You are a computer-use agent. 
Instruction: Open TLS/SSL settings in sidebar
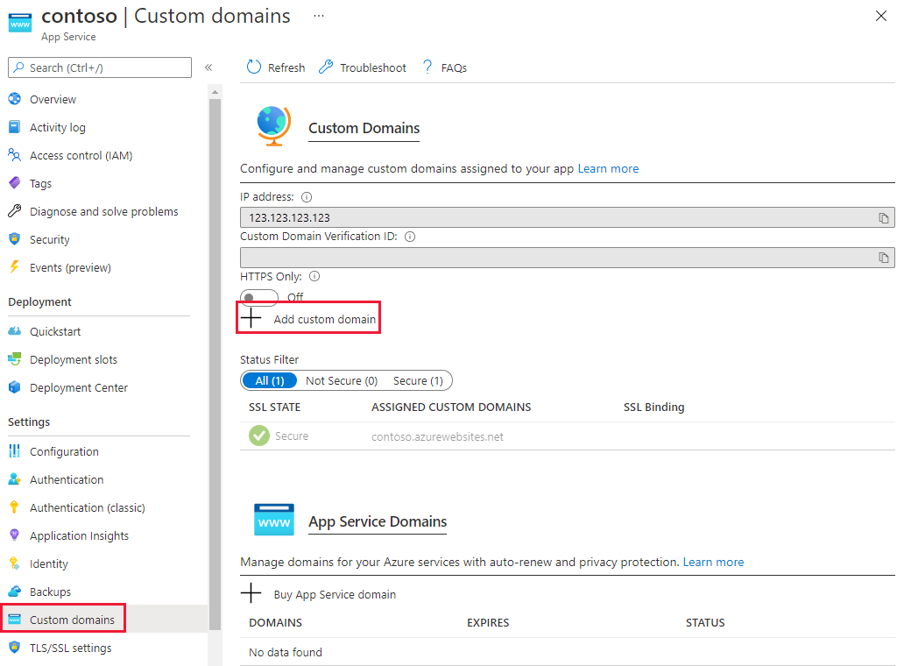point(70,648)
